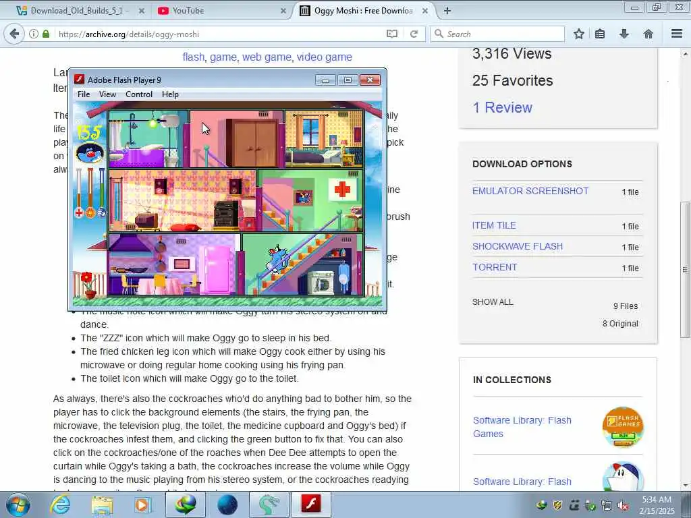Click the orange food meter icon in game
The image size is (691, 518).
(x=90, y=213)
